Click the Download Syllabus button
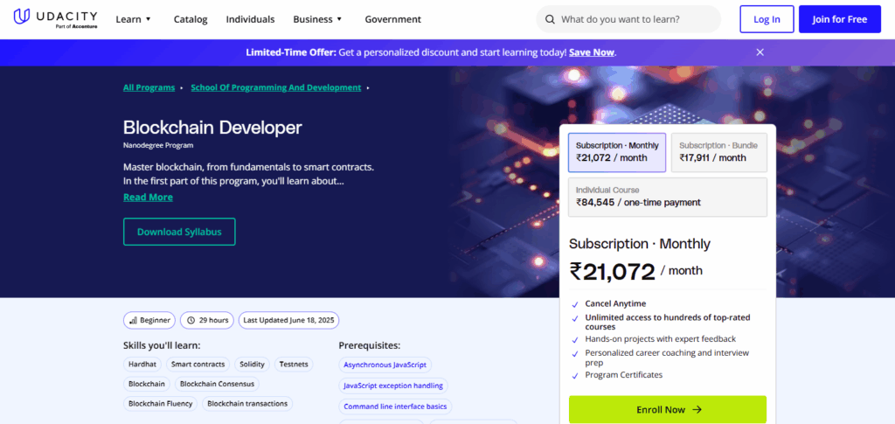This screenshot has height=424, width=895. (x=179, y=232)
